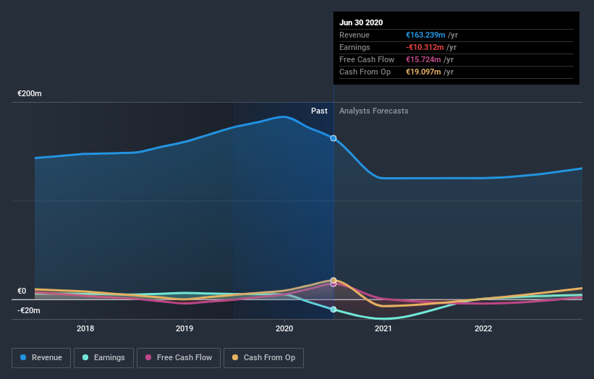The image size is (594, 379).
Task: Click the Revenue row label in tooltip
Action: (355, 35)
